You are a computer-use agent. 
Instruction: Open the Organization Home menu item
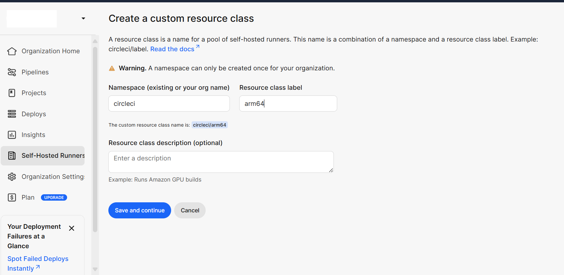click(43, 51)
